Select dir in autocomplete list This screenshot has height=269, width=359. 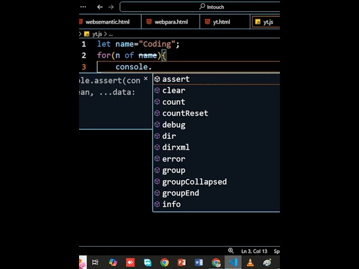217,136
